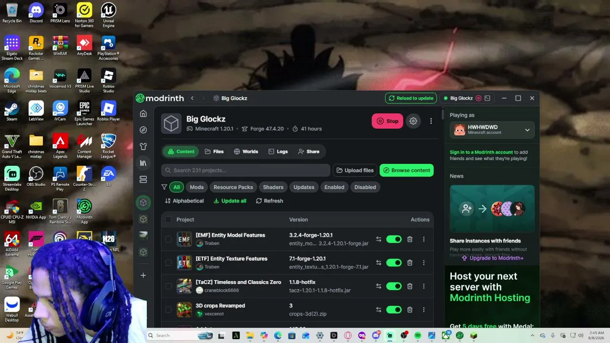
Task: Open instance settings gear icon
Action: [413, 121]
